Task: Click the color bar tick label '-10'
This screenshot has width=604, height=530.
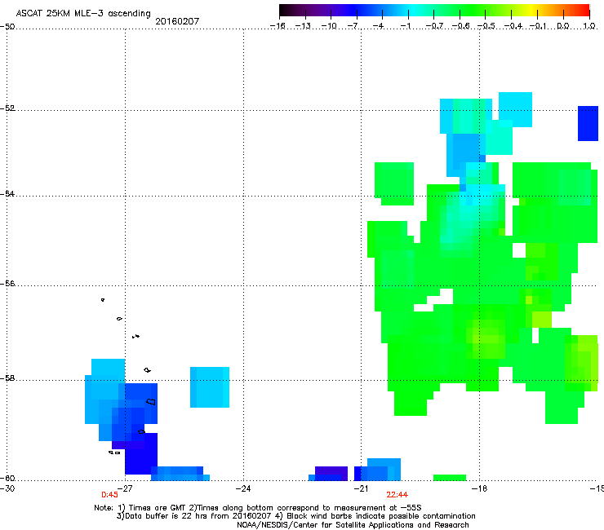Action: tap(329, 26)
